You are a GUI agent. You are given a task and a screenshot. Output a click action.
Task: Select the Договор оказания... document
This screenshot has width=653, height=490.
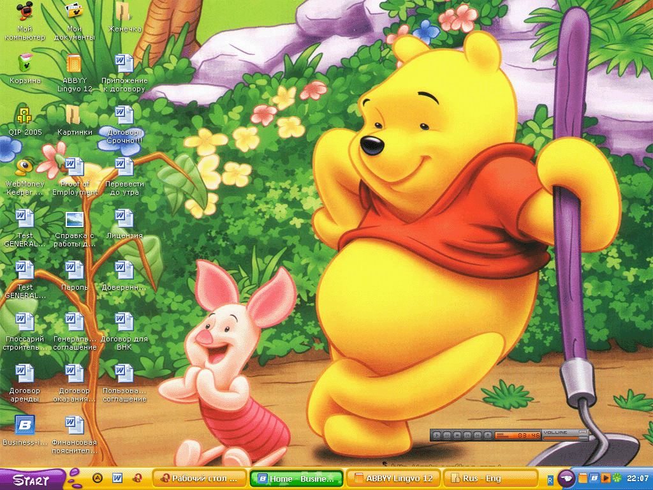point(74,383)
